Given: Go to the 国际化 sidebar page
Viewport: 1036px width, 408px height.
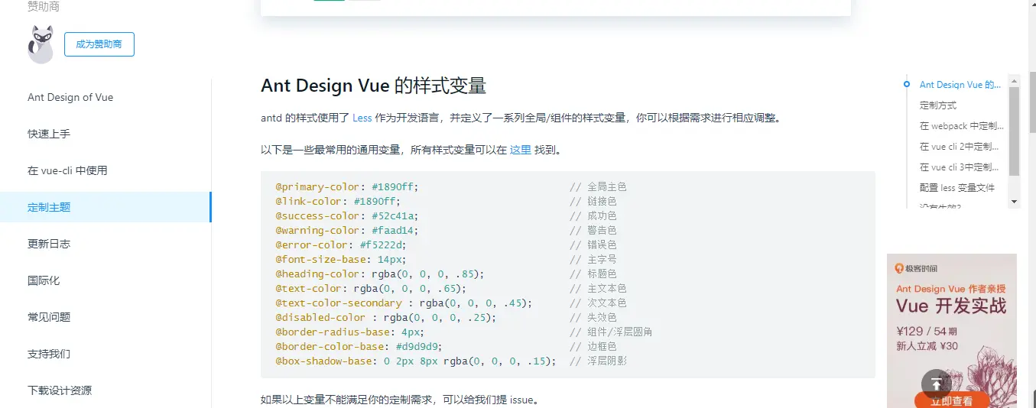Looking at the screenshot, I should tap(44, 280).
